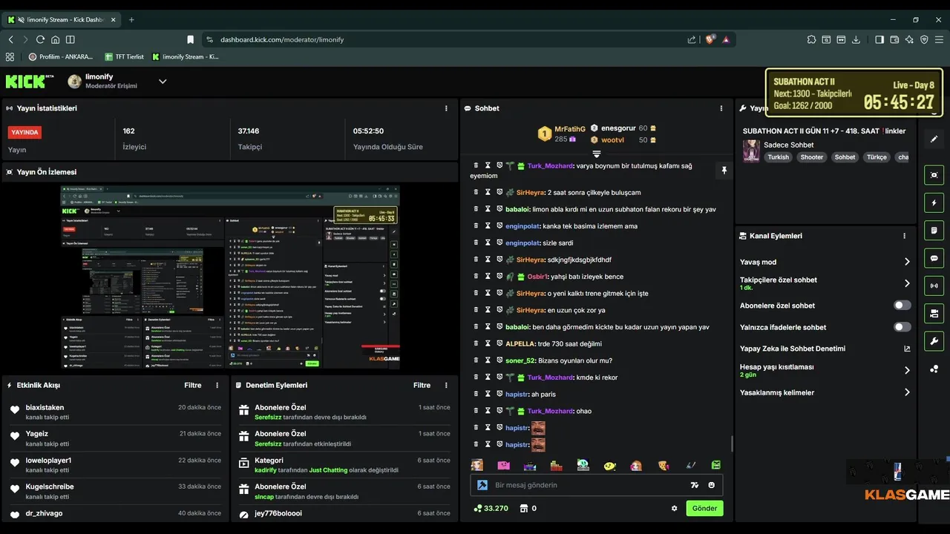This screenshot has width=950, height=534.
Task: Open the browser hamburger menu
Action: tap(939, 39)
